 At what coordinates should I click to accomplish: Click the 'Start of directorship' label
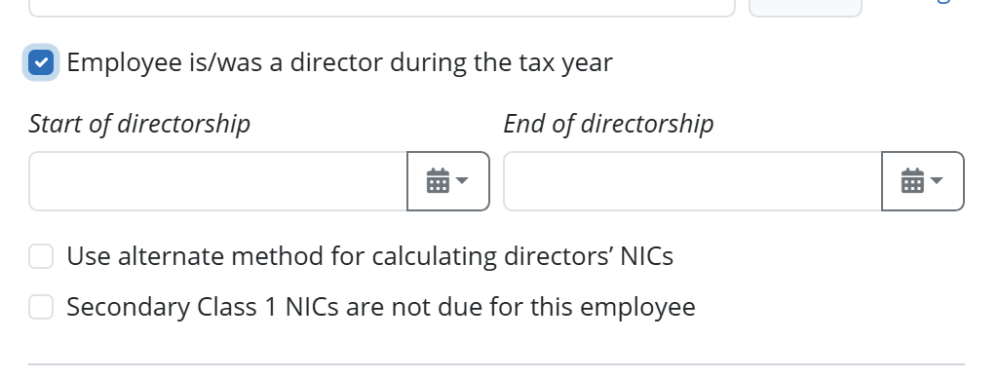point(139,124)
